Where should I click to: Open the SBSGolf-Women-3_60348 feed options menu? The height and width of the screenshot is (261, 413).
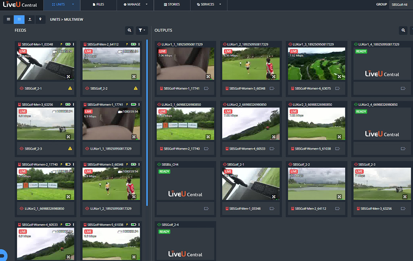[x=139, y=164]
